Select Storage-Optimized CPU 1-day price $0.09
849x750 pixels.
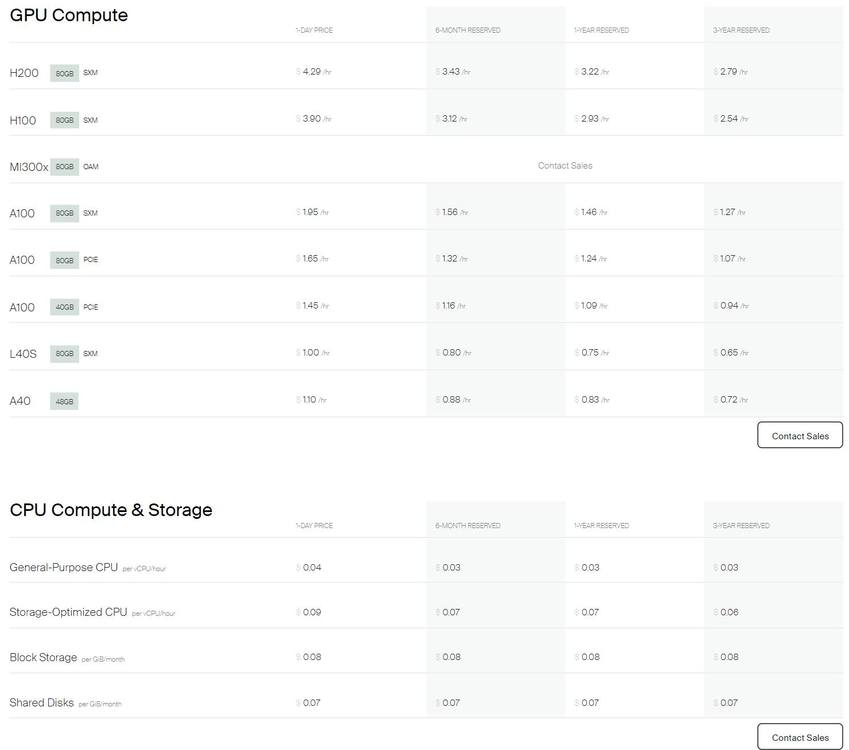(x=309, y=612)
